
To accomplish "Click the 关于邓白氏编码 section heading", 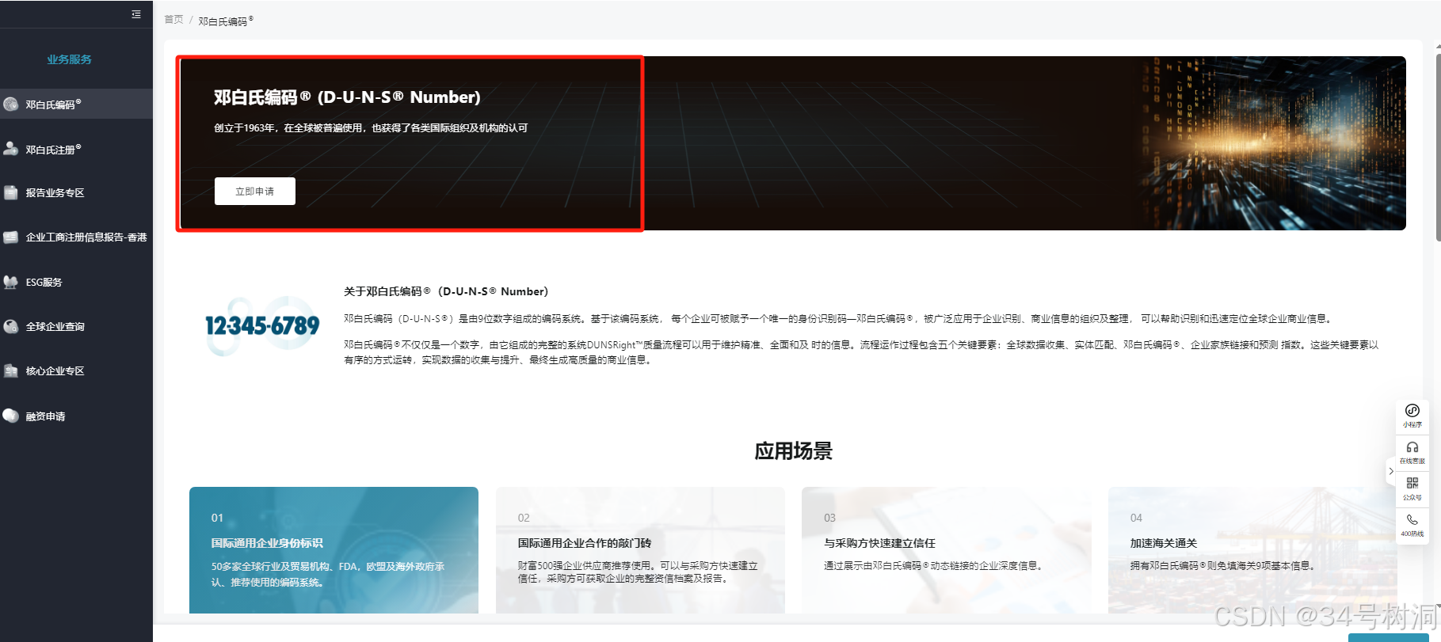I will 446,291.
